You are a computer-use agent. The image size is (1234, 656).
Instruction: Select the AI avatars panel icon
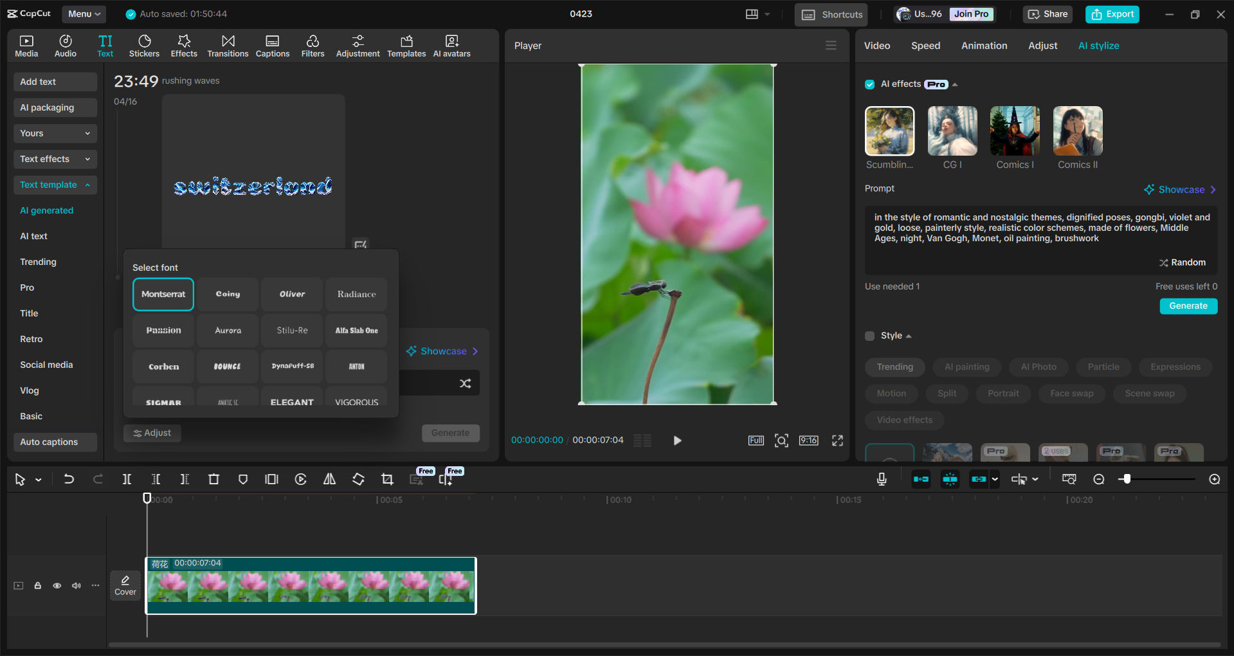click(451, 45)
